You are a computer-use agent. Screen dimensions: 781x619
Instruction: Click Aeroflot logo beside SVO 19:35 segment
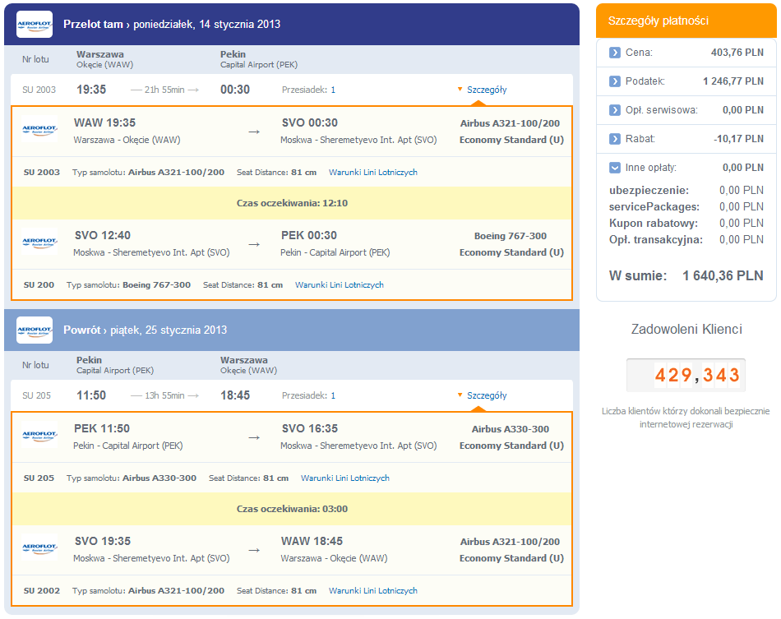[39, 549]
